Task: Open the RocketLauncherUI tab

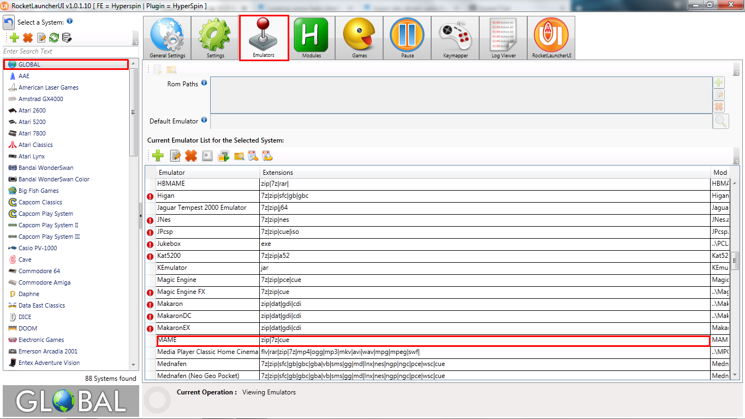Action: coord(551,38)
